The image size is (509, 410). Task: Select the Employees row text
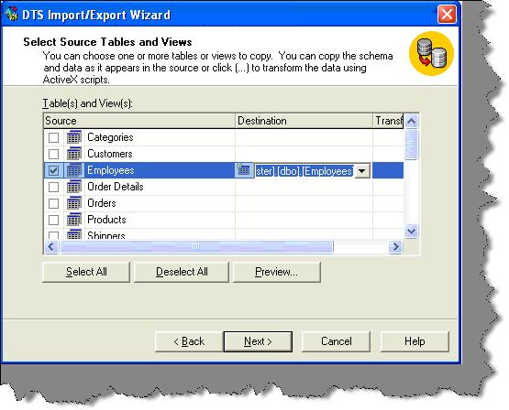tap(111, 170)
